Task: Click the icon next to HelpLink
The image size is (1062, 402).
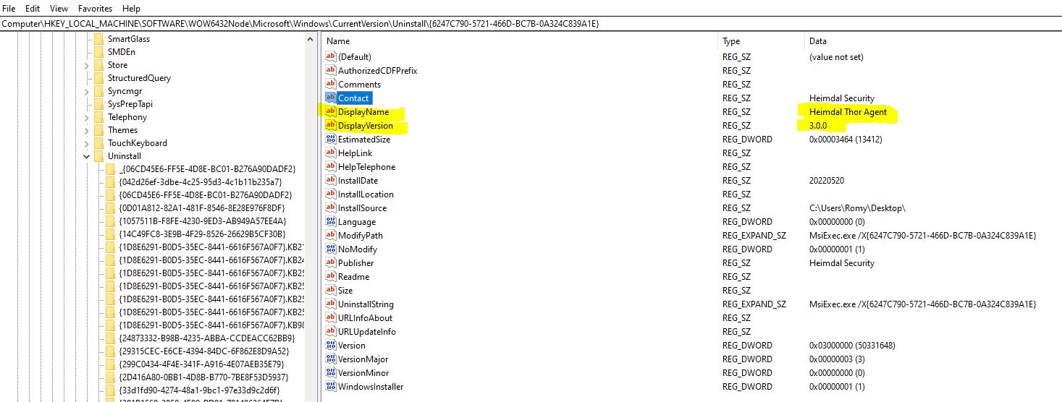Action: click(331, 153)
